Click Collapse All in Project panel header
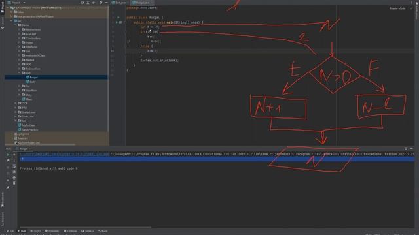Image resolution: width=419 pixels, height=235 pixels. click(94, 3)
